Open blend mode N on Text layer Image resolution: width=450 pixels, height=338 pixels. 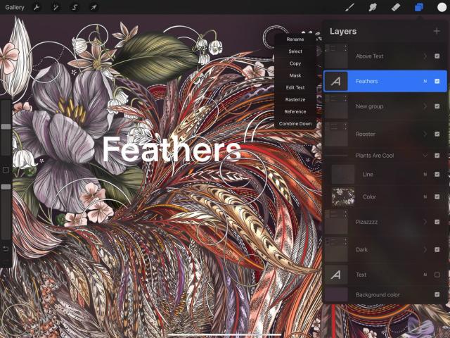coord(425,275)
